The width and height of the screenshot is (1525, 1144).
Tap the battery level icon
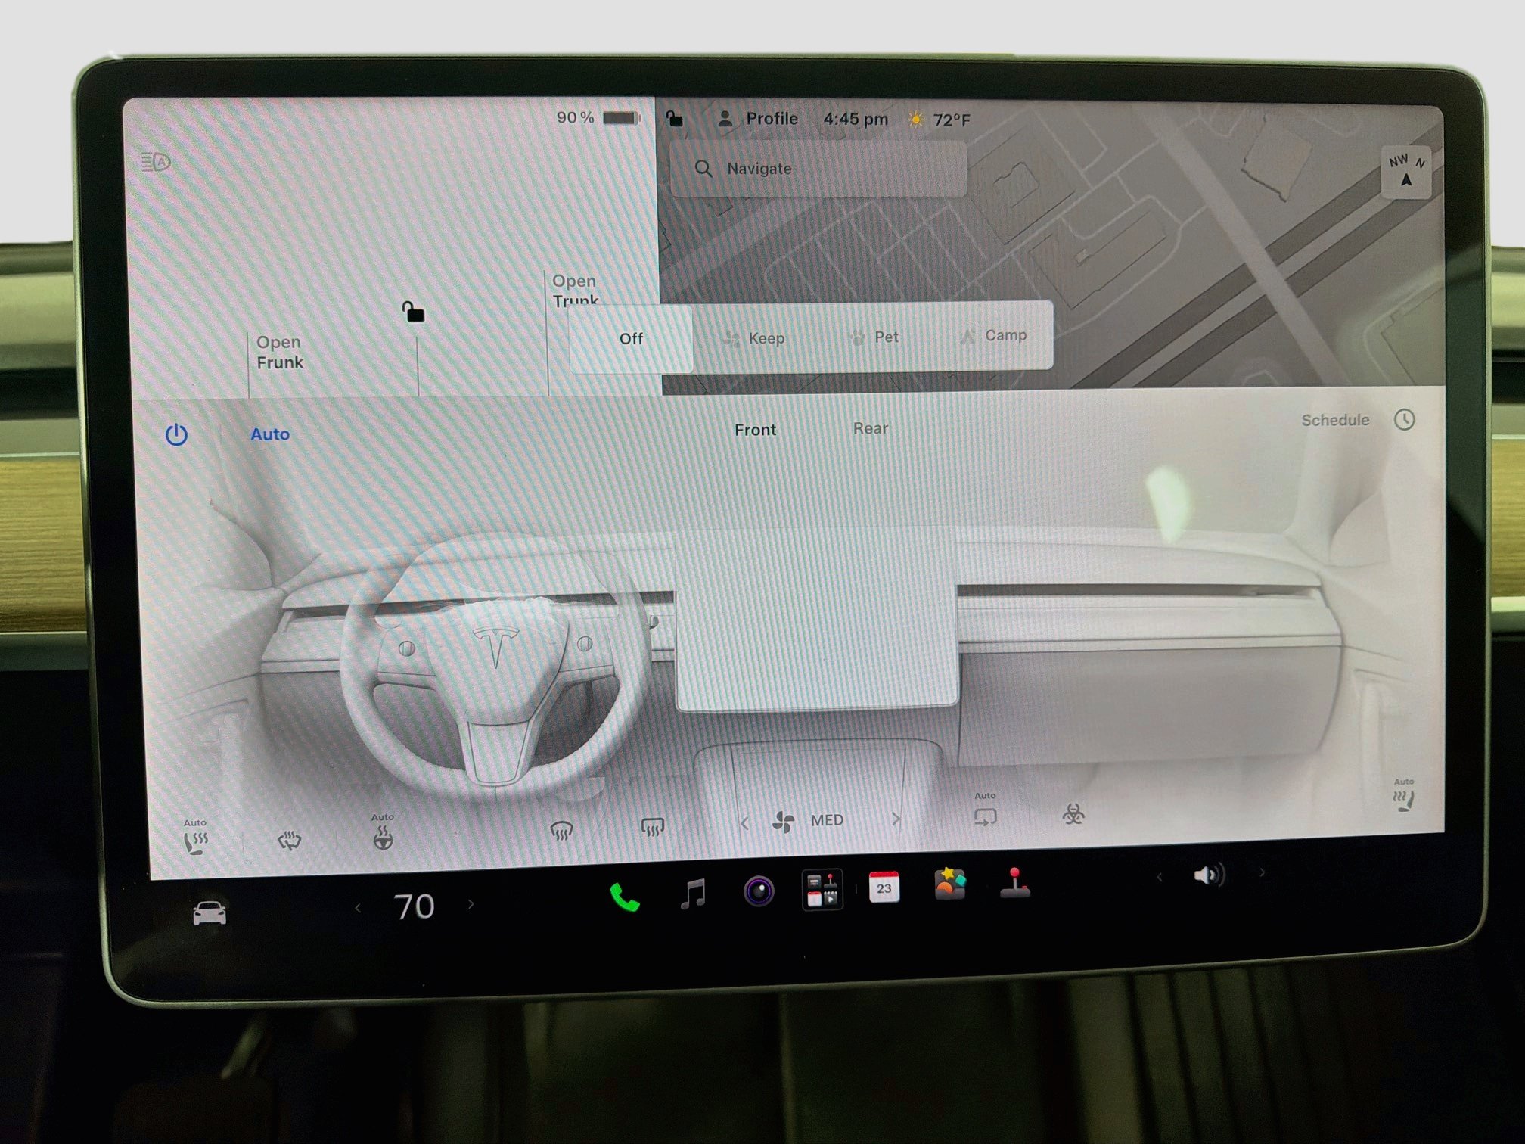tap(622, 118)
